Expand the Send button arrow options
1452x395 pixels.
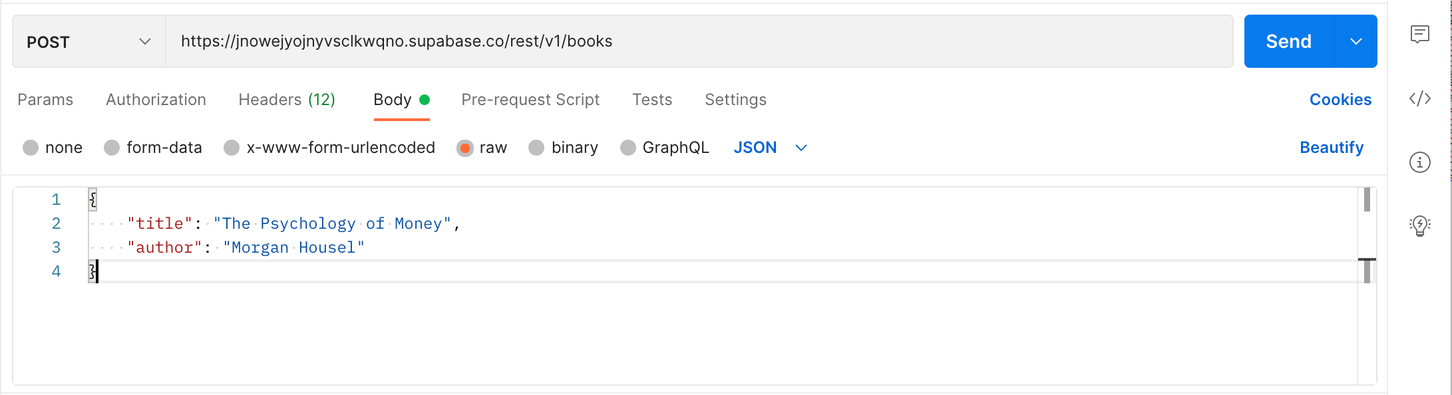tap(1356, 42)
